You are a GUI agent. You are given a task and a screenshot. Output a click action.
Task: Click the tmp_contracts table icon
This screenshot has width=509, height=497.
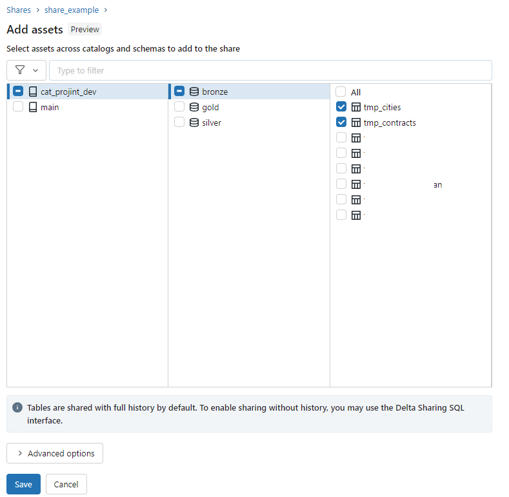point(356,122)
